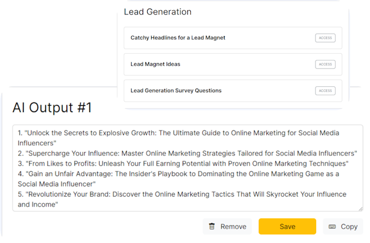This screenshot has height=243, width=370.
Task: Select the Lead Magnet Ideas row title
Action: (155, 64)
